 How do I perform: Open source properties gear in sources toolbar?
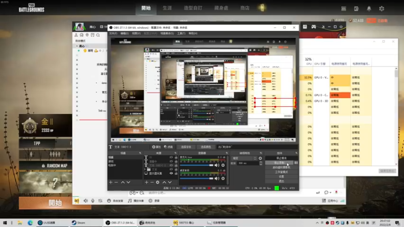click(158, 182)
